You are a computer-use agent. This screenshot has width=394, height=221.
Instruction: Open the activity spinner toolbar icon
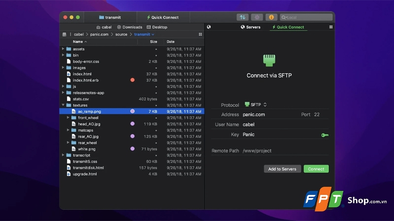[x=257, y=17]
